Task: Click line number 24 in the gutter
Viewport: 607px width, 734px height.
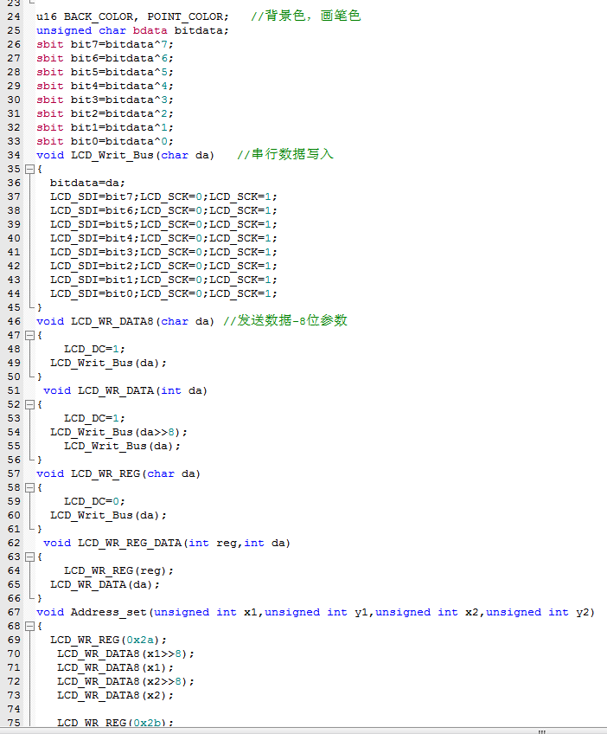Action: point(14,16)
